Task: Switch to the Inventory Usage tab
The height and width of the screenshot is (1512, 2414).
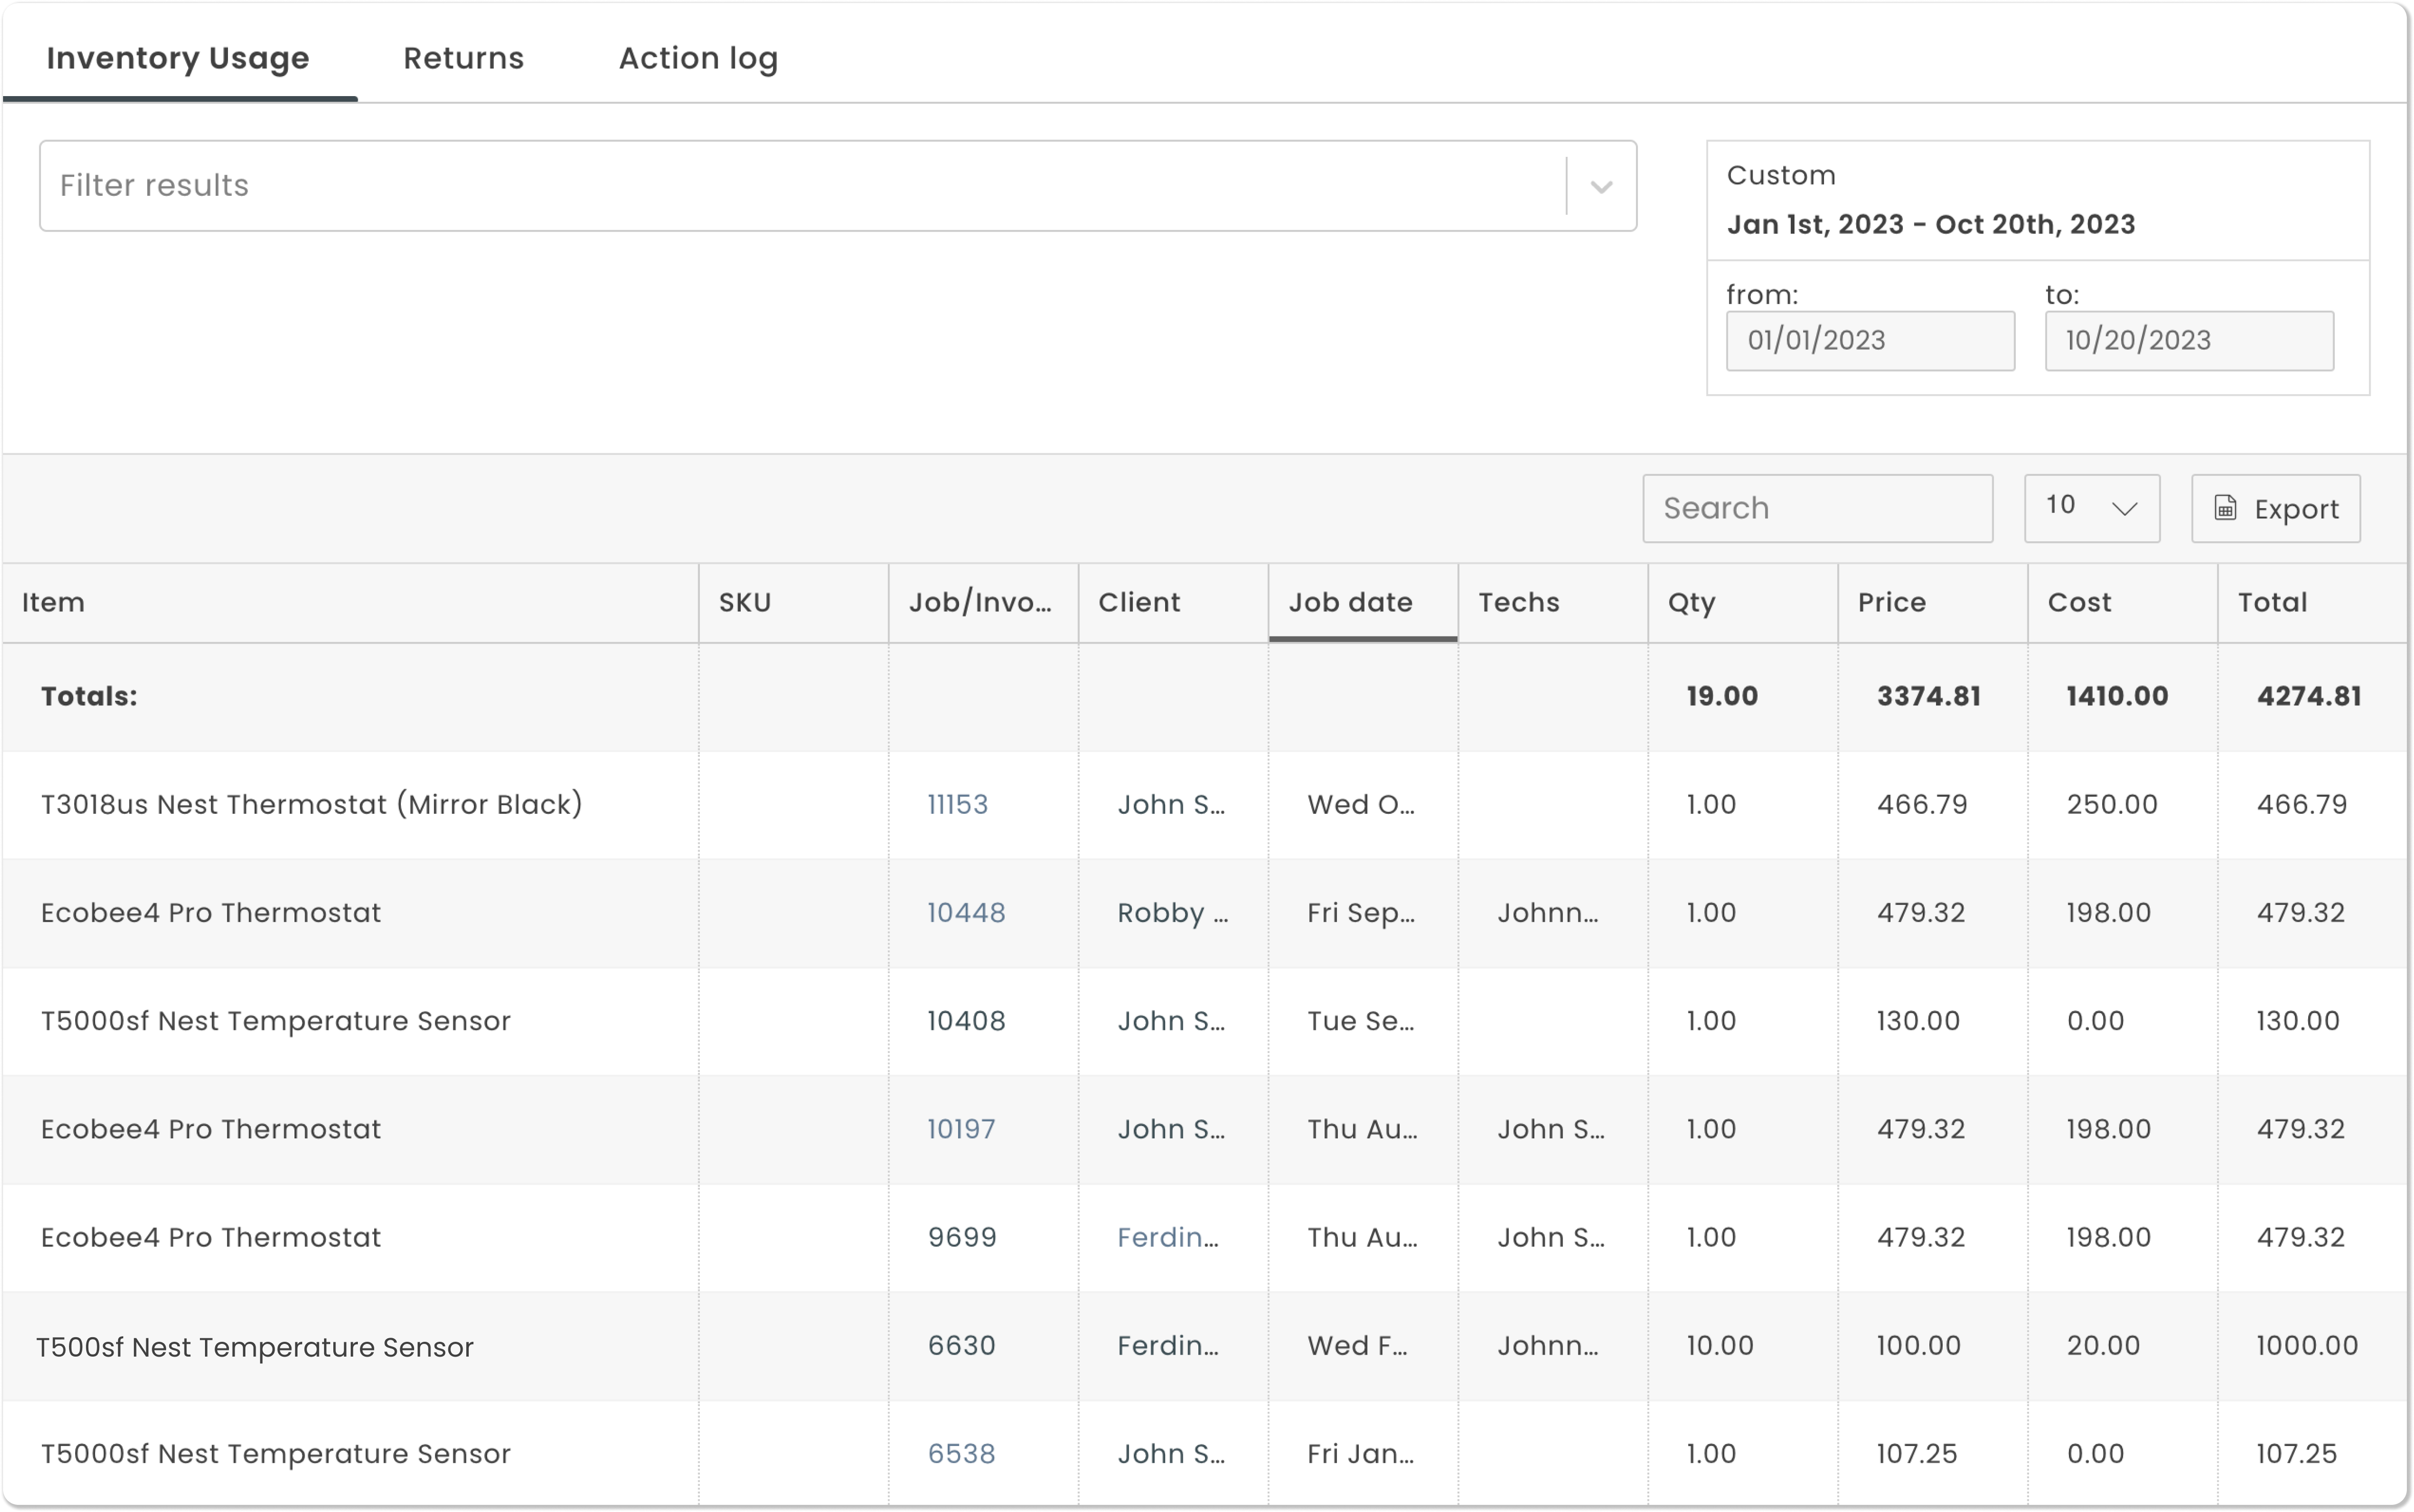Action: coord(178,58)
